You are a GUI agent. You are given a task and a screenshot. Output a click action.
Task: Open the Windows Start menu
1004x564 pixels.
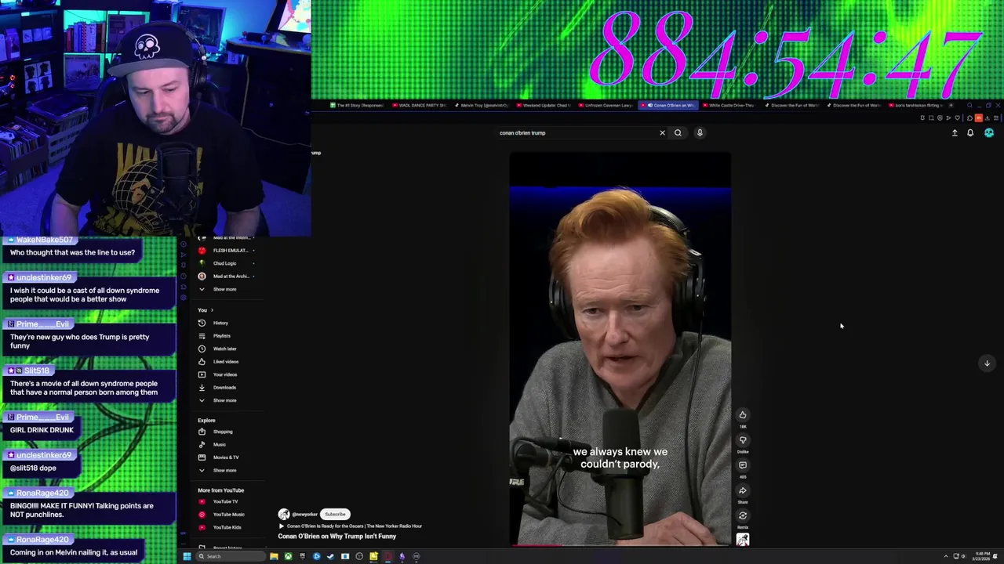(x=187, y=556)
